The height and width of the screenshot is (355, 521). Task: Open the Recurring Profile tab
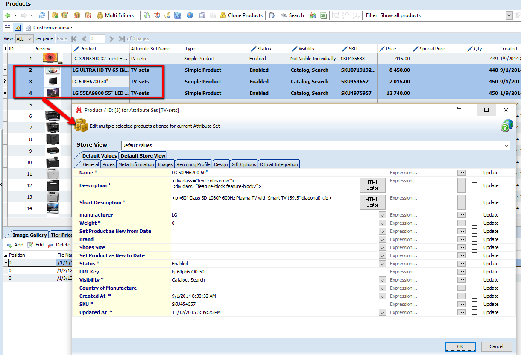[193, 164]
